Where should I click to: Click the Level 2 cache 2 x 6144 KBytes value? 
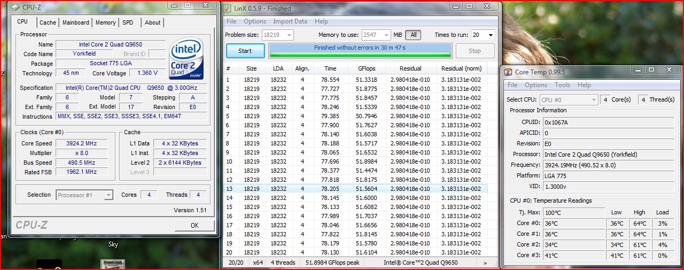tap(180, 163)
